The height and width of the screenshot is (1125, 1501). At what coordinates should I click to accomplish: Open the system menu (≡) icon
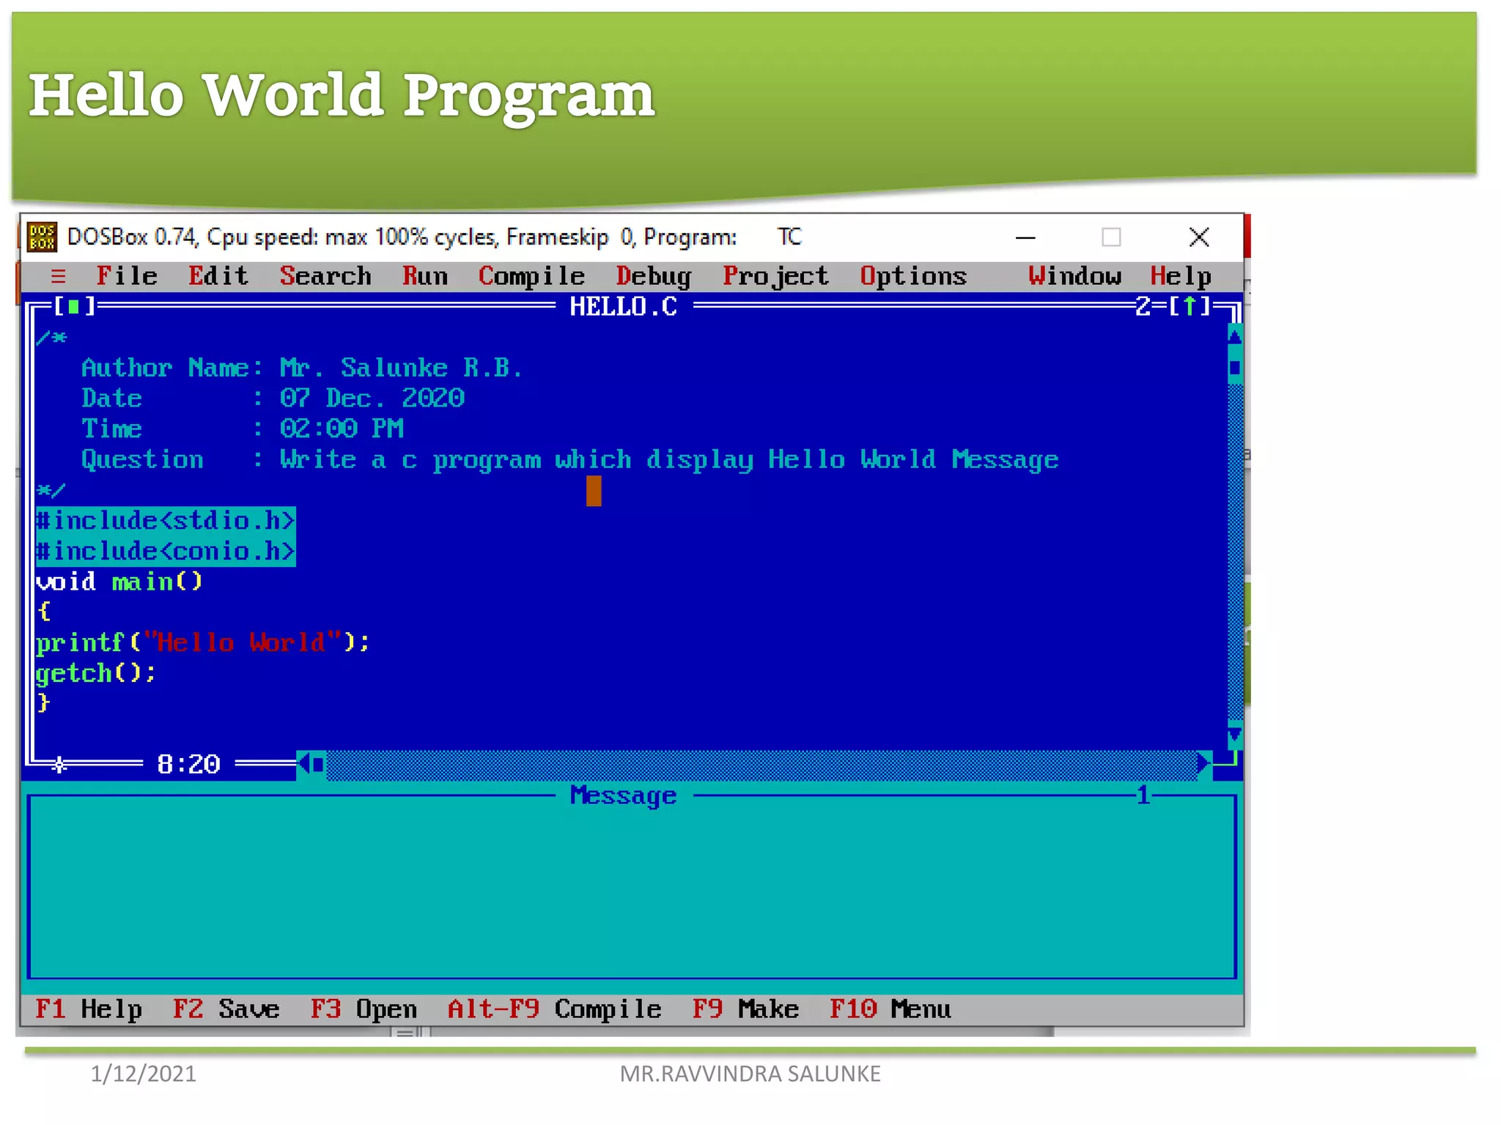pyautogui.click(x=59, y=276)
